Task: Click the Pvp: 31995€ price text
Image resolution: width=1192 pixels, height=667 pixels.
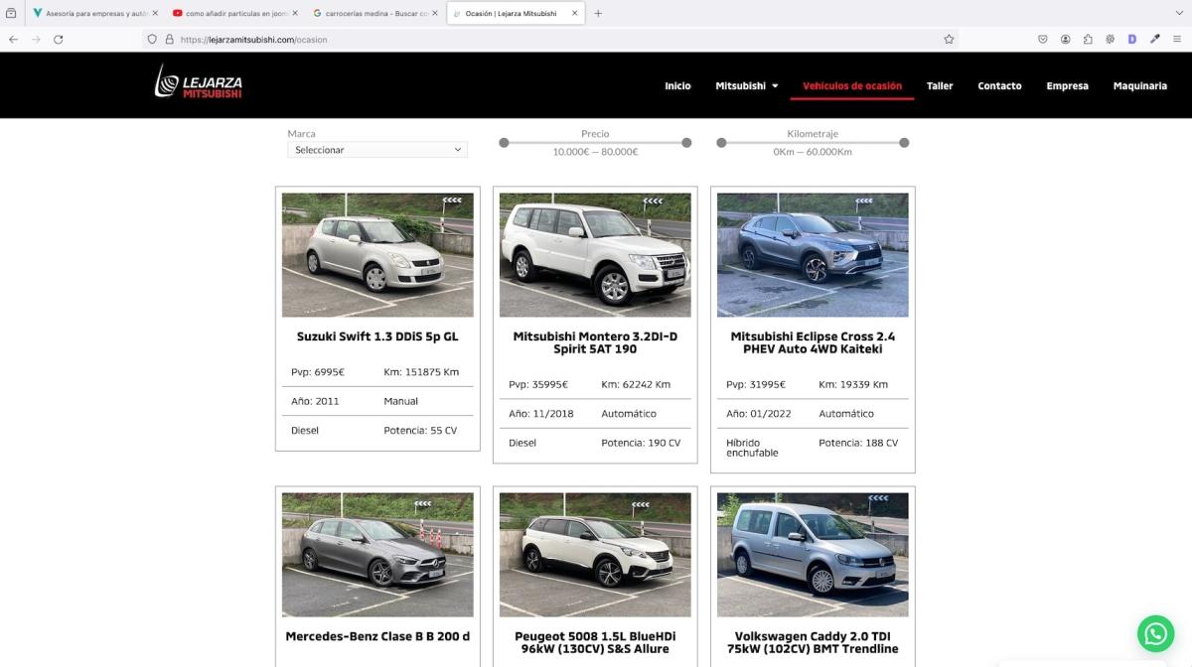Action: (x=756, y=384)
